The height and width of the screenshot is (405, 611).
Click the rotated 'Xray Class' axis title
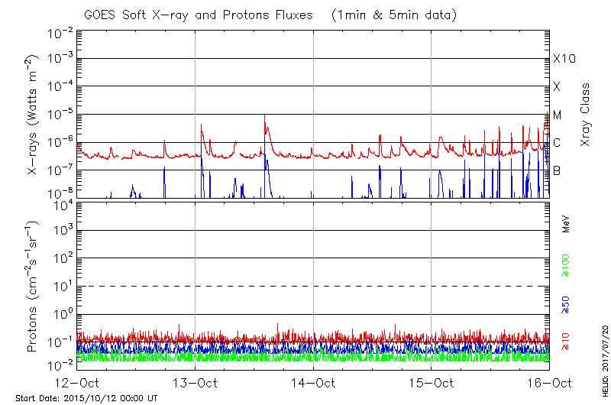586,115
